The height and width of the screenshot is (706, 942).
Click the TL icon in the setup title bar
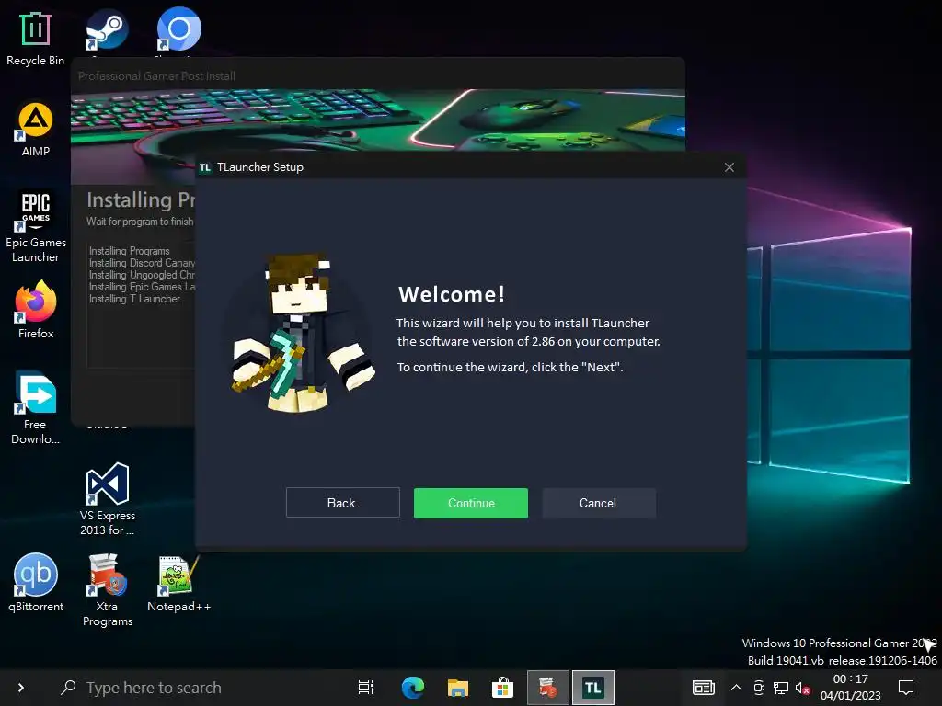[x=205, y=167]
